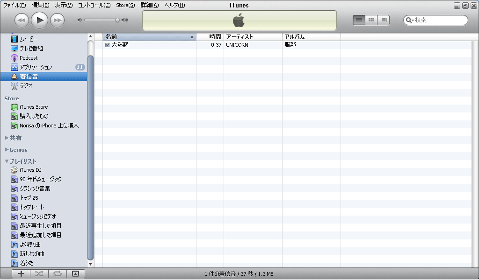Open アプリケーション library

click(x=44, y=67)
